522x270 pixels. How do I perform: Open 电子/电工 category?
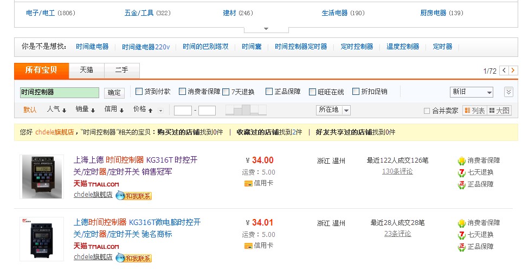(40, 13)
